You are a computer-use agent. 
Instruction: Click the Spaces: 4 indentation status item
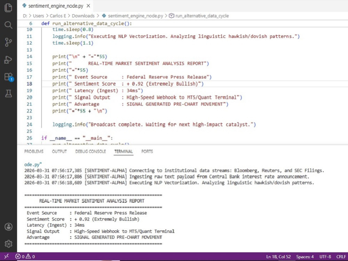pos(305,256)
